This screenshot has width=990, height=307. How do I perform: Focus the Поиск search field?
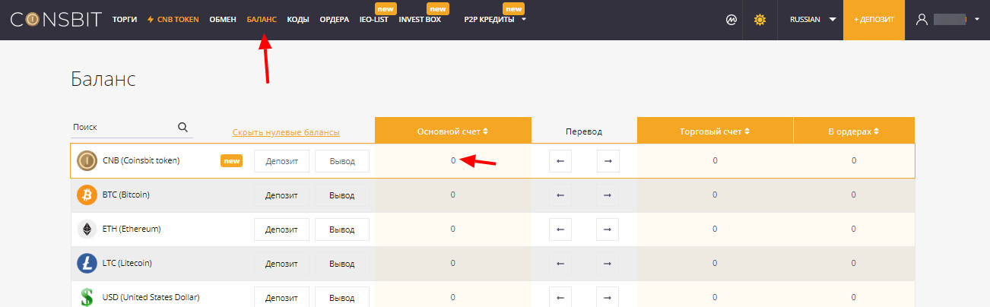pyautogui.click(x=122, y=128)
